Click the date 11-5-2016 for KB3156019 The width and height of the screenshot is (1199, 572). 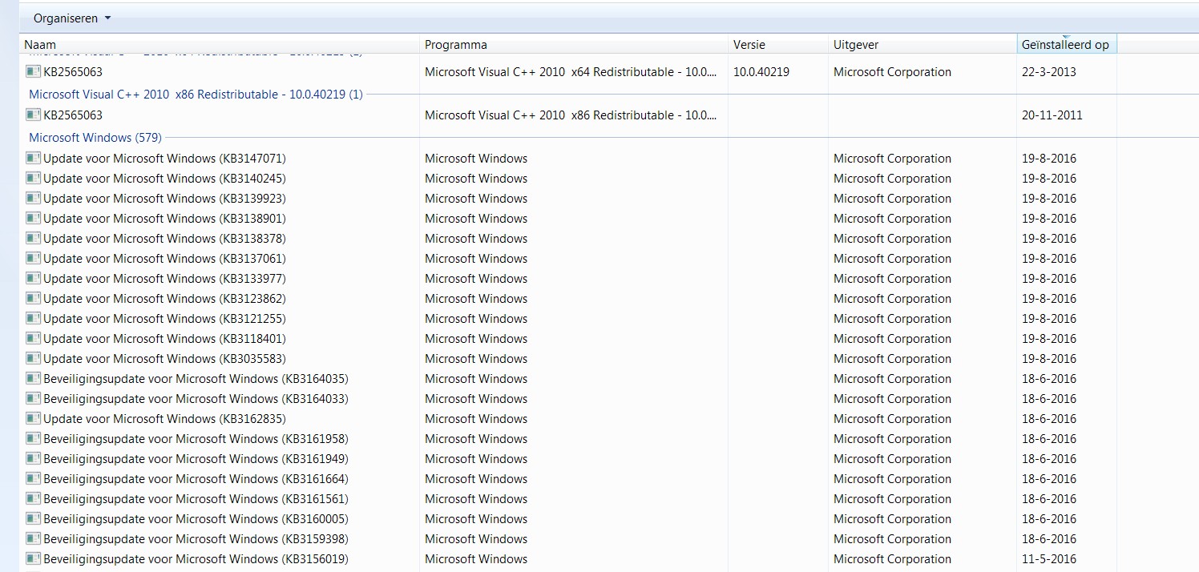tap(1048, 559)
